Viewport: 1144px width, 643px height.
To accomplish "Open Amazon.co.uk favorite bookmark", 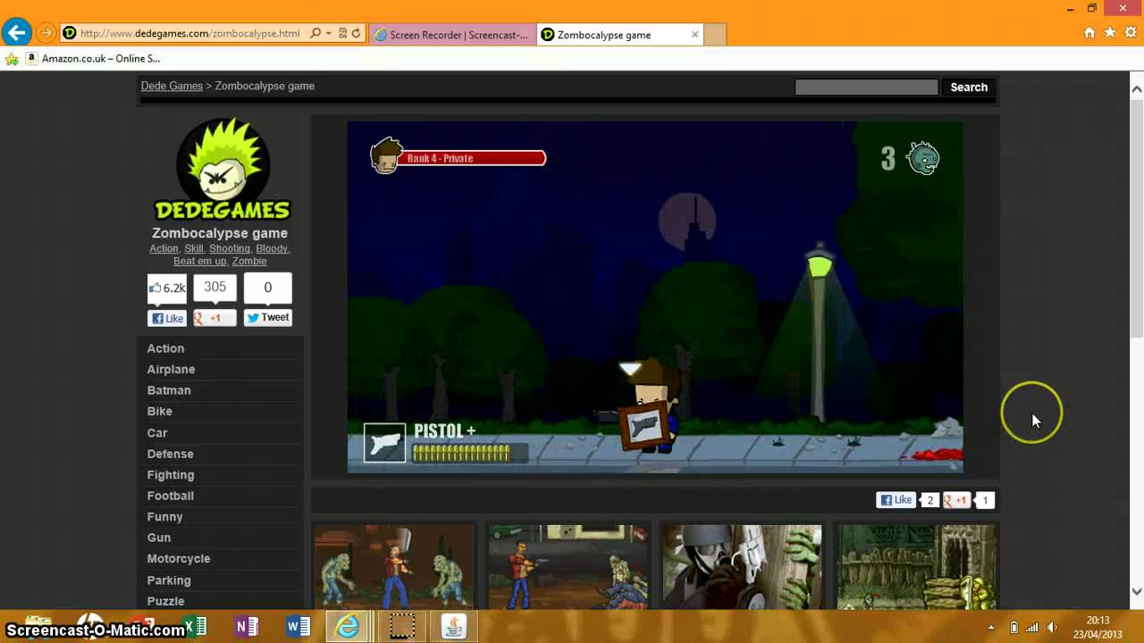I will coord(93,58).
